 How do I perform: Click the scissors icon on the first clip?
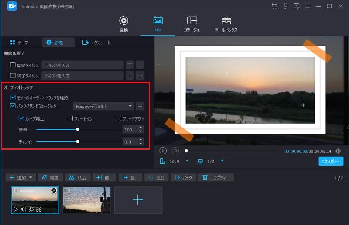(x=39, y=209)
